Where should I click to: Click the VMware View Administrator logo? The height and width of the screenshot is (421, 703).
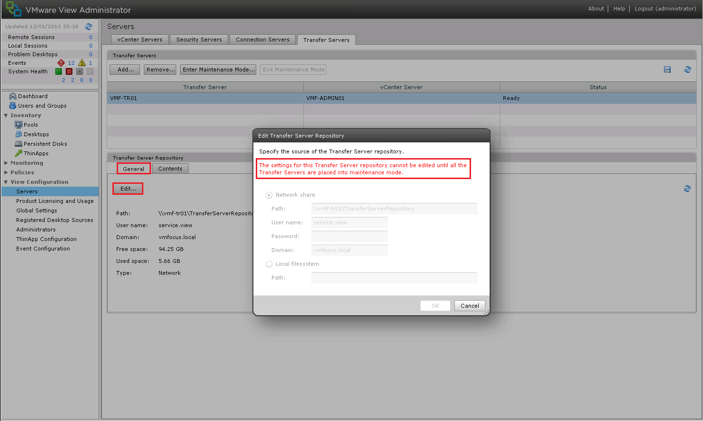pyautogui.click(x=13, y=9)
